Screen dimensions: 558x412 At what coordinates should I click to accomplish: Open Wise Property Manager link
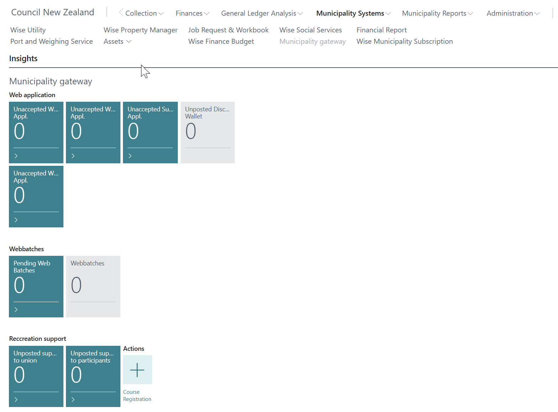(140, 30)
